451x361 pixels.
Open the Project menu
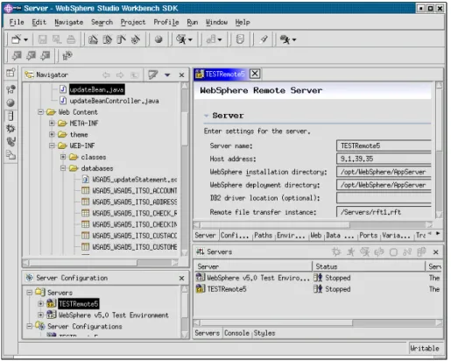coord(133,22)
